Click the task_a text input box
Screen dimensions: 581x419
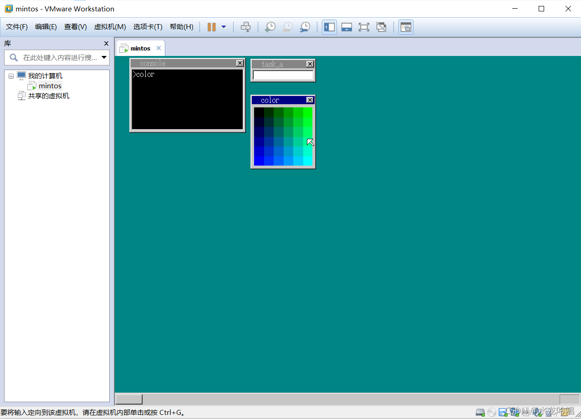283,75
